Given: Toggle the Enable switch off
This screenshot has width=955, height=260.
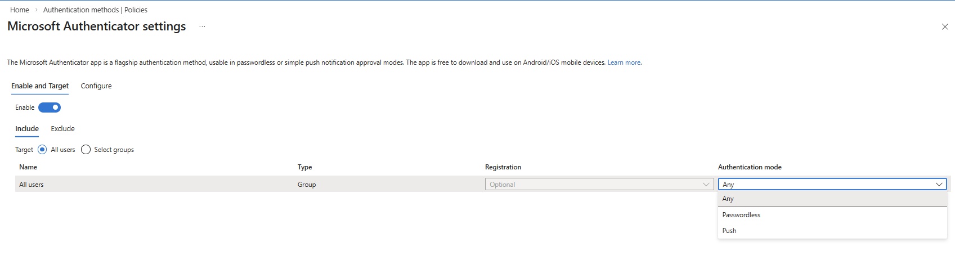Looking at the screenshot, I should (x=50, y=107).
